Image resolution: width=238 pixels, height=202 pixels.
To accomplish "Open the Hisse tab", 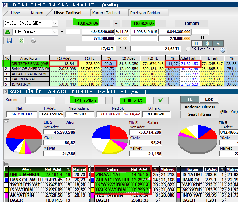I will pyautogui.click(x=15, y=13).
